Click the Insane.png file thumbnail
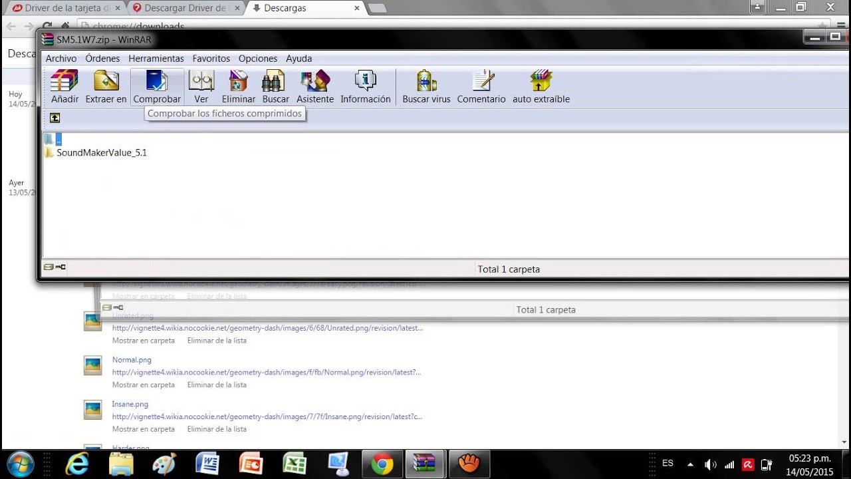Screen dimensions: 851x479 [92, 410]
